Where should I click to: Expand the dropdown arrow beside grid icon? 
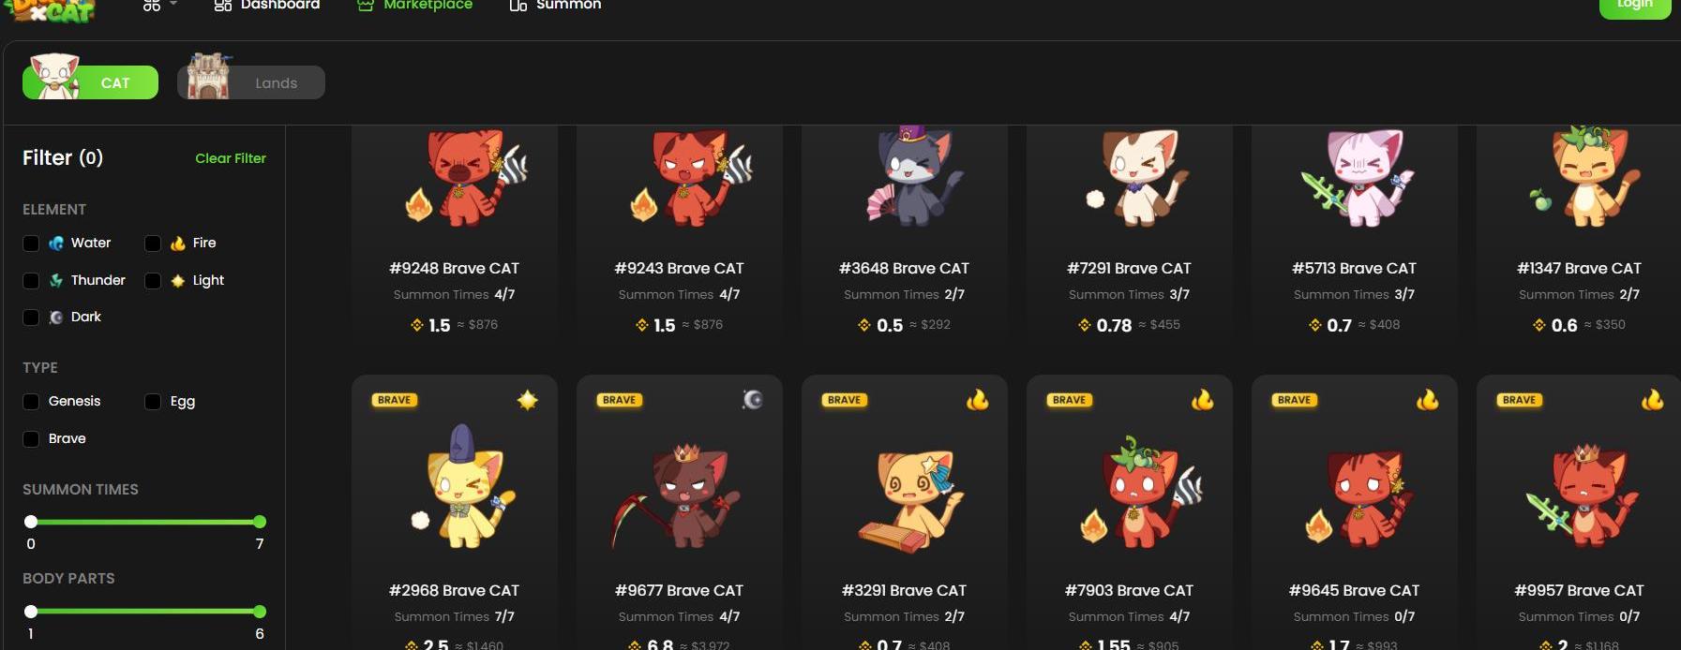pyautogui.click(x=173, y=4)
